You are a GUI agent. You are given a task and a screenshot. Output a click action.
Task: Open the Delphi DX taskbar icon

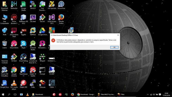click(x=60, y=94)
